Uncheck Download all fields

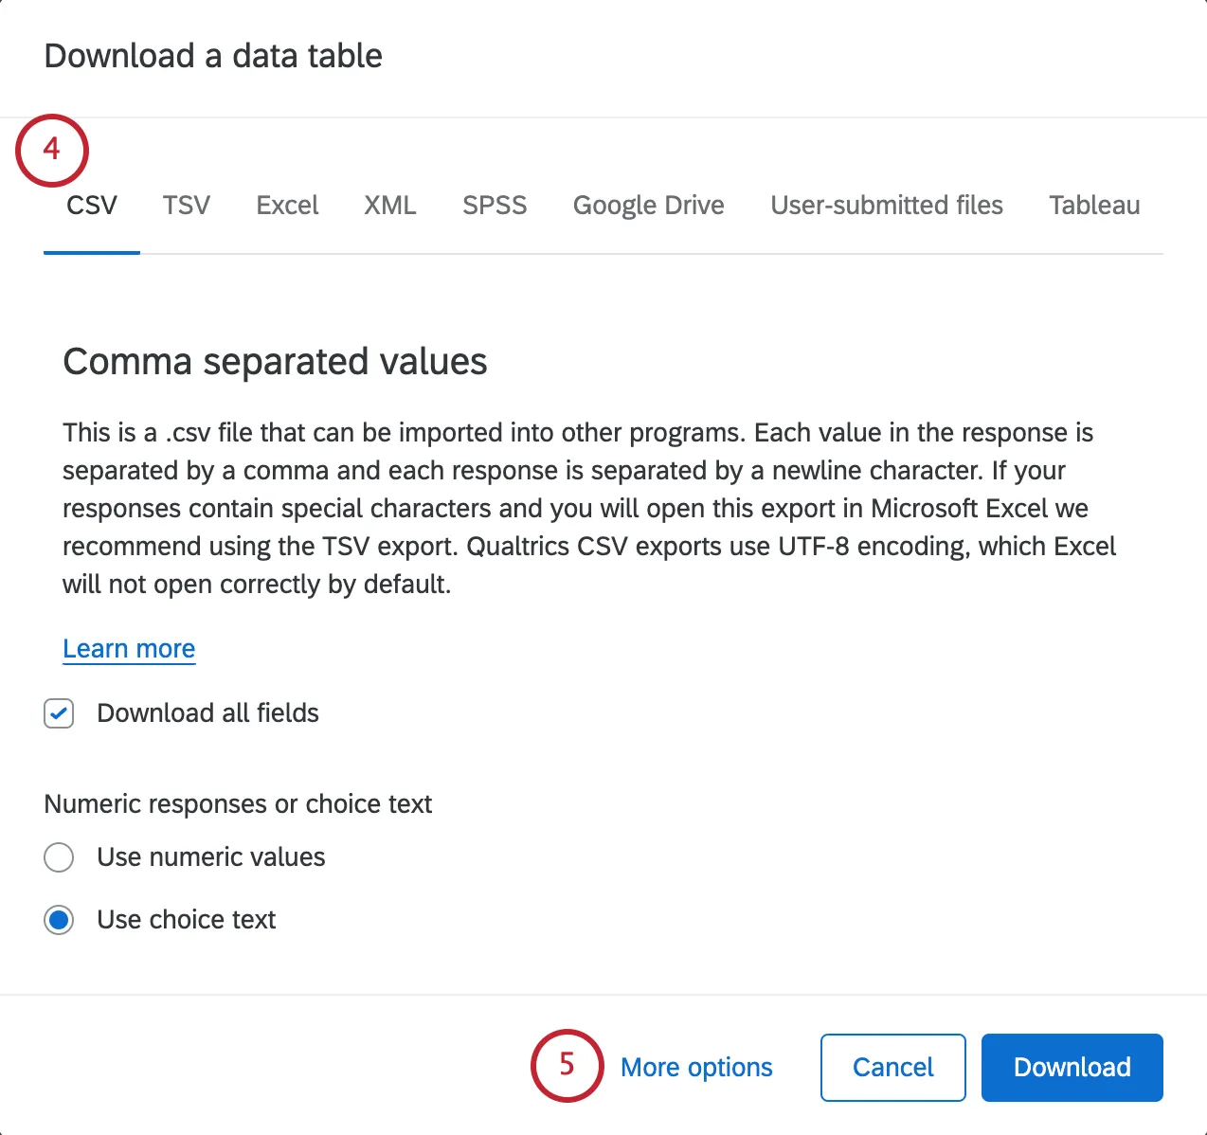[59, 713]
